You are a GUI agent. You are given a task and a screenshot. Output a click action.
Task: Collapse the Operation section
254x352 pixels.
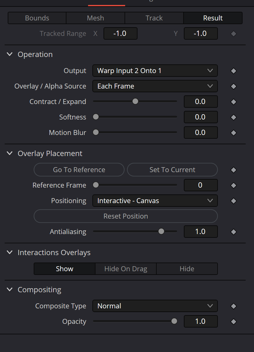10,54
